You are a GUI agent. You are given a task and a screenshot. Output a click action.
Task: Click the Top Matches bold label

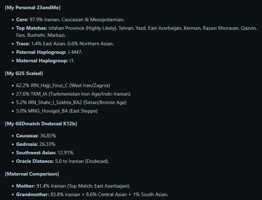click(x=32, y=28)
